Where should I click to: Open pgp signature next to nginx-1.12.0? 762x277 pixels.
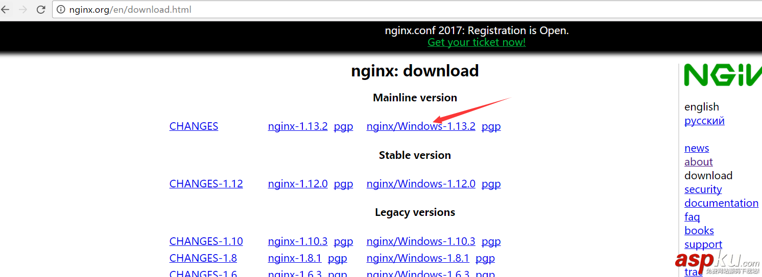(x=343, y=184)
